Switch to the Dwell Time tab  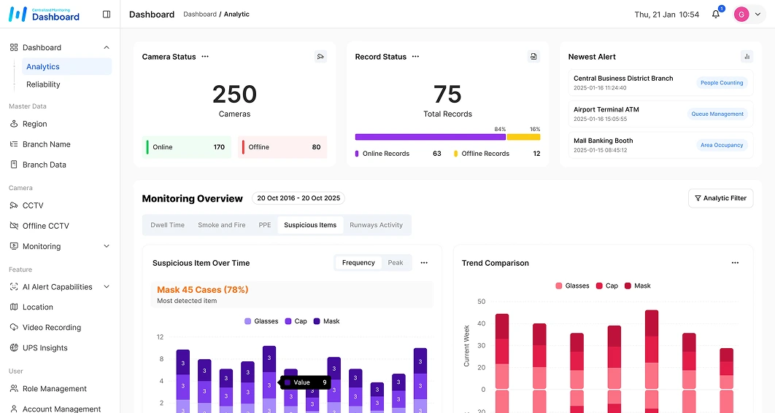(167, 225)
